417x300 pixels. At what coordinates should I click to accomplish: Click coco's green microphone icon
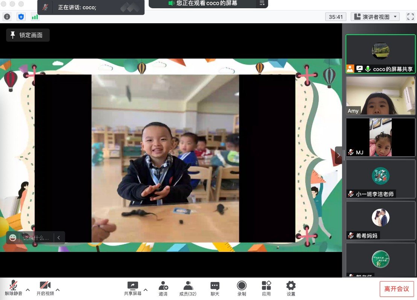coord(368,69)
